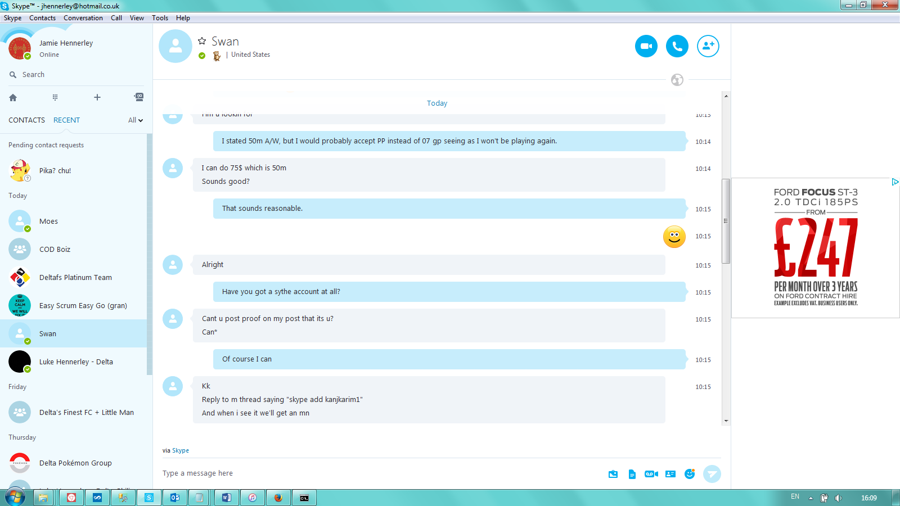Open Microsoft Word from the taskbar
The width and height of the screenshot is (900, 506).
[x=227, y=498]
